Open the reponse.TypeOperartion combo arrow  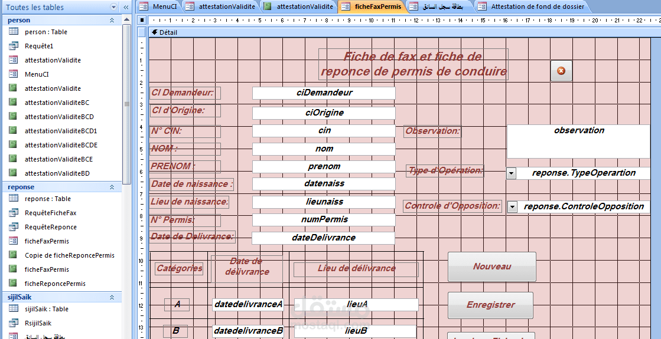pyautogui.click(x=511, y=173)
